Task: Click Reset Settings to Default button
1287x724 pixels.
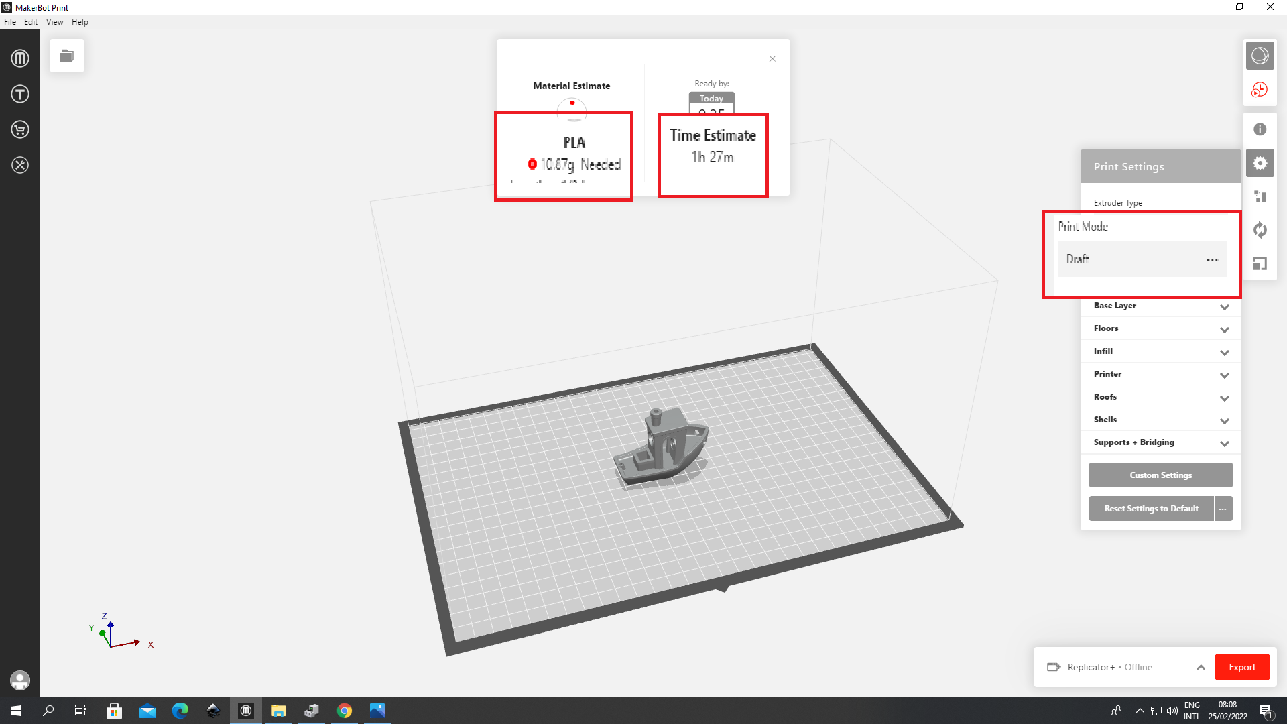Action: [x=1151, y=509]
